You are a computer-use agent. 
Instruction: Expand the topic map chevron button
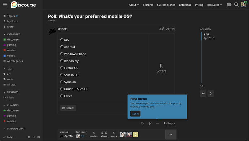coord(171,135)
